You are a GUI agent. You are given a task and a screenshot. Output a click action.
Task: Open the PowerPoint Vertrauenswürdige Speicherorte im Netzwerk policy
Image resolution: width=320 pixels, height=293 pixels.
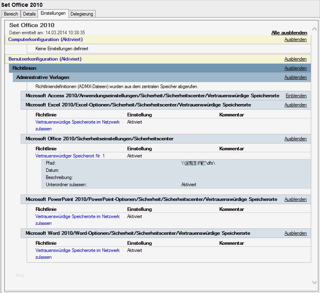click(x=77, y=216)
